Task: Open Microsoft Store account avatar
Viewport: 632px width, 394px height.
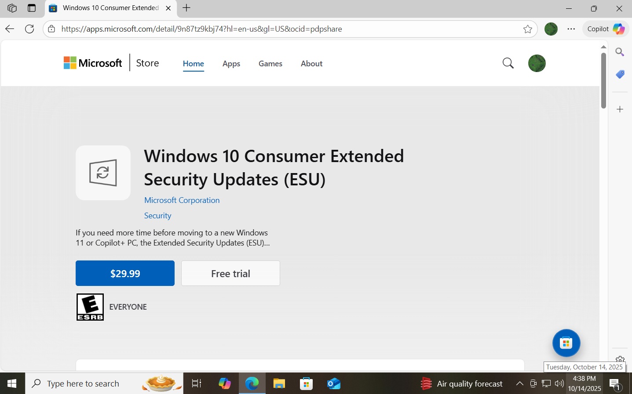Action: 537,63
